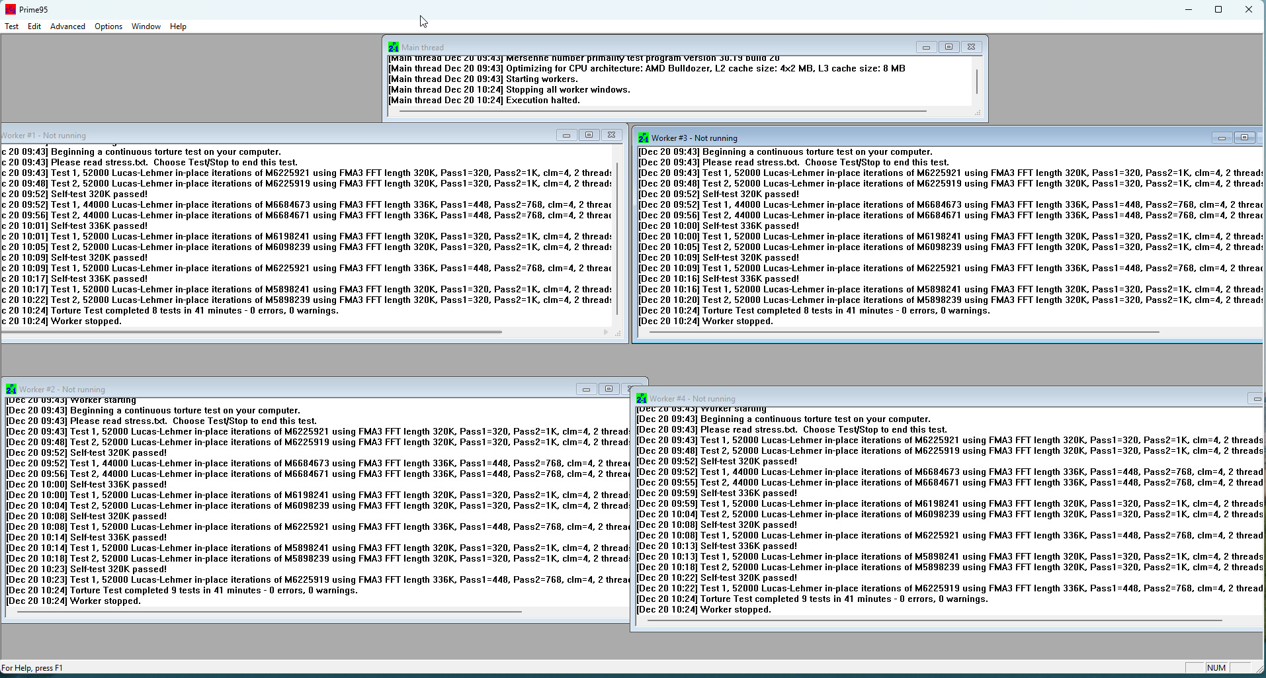
Task: Close the Worker #1 window
Action: pos(611,135)
